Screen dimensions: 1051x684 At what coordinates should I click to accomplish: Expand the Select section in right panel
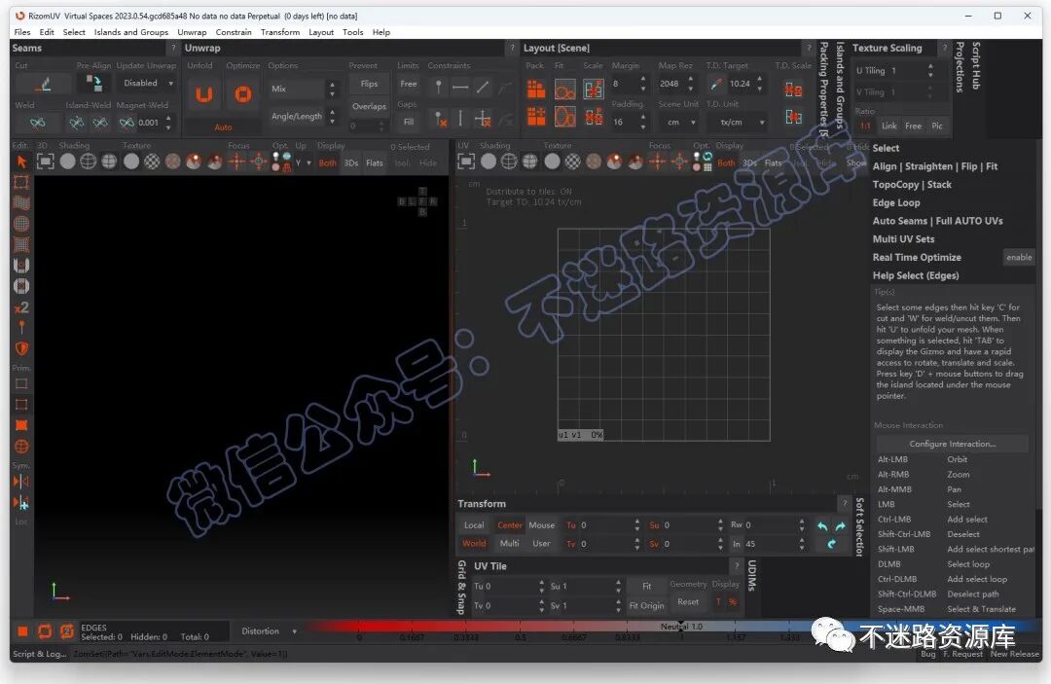click(886, 148)
